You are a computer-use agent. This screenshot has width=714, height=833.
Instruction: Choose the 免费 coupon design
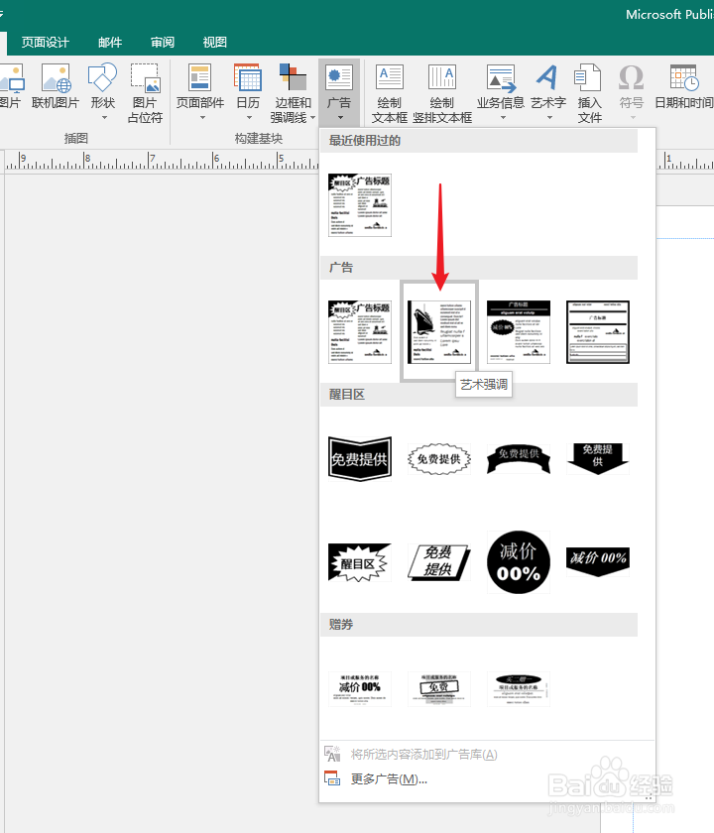pos(439,689)
